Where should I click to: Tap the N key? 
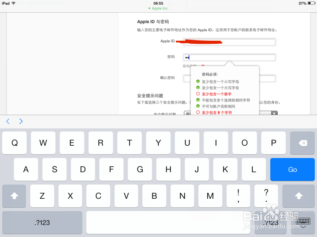click(x=182, y=196)
